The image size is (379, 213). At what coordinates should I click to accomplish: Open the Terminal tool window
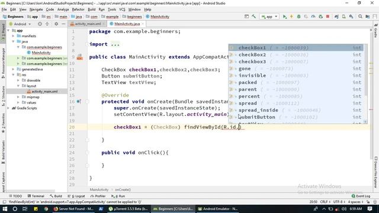coord(36,196)
